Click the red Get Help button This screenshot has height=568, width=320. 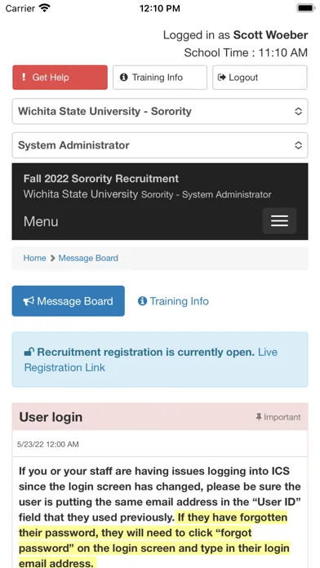60,78
